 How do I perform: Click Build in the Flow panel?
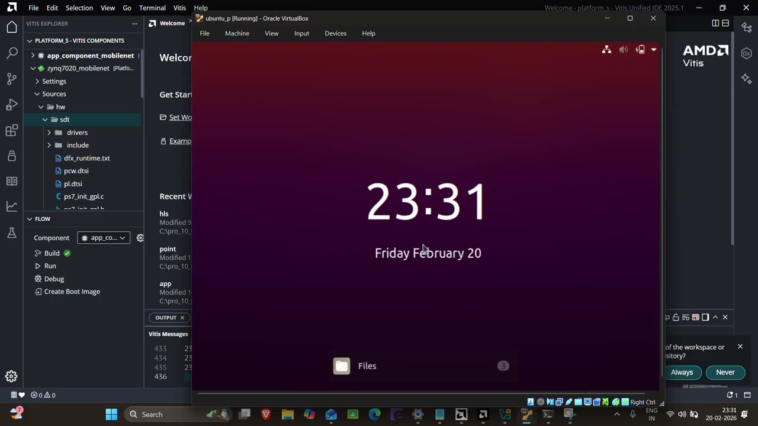pyautogui.click(x=52, y=253)
